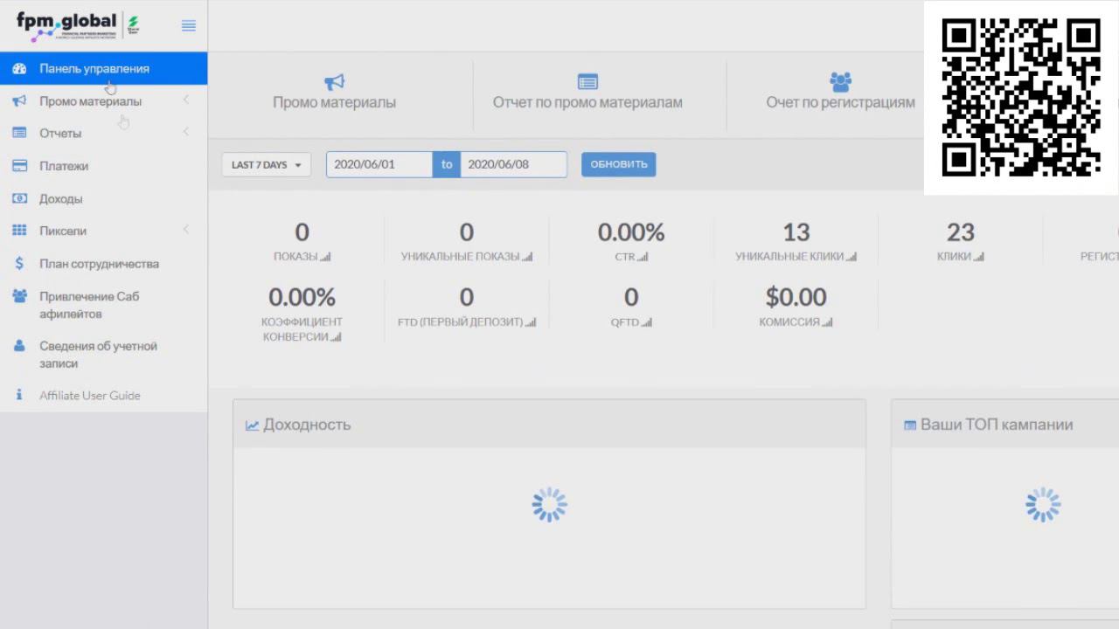
Task: Expand the Пиксели sidebar chevron
Action: 186,231
